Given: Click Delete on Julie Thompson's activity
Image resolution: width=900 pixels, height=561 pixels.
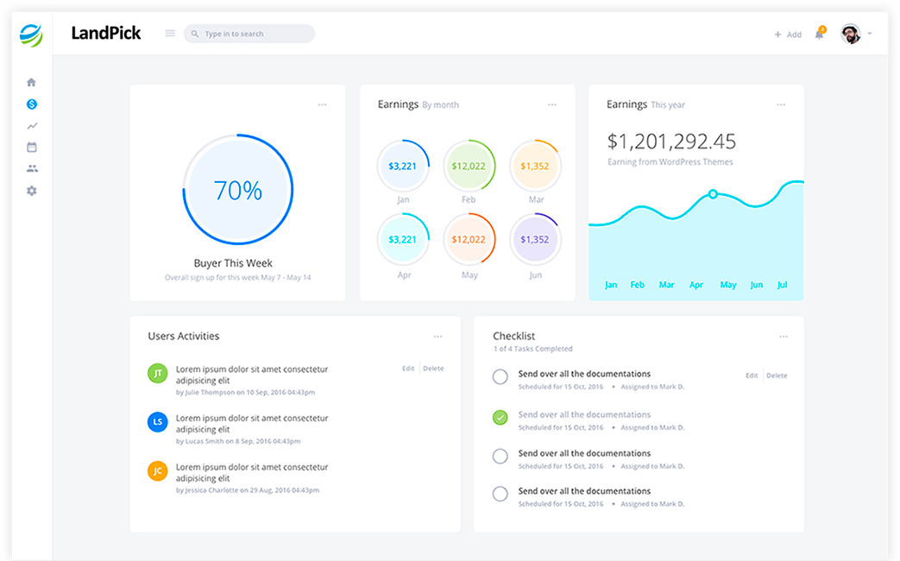Looking at the screenshot, I should [433, 369].
